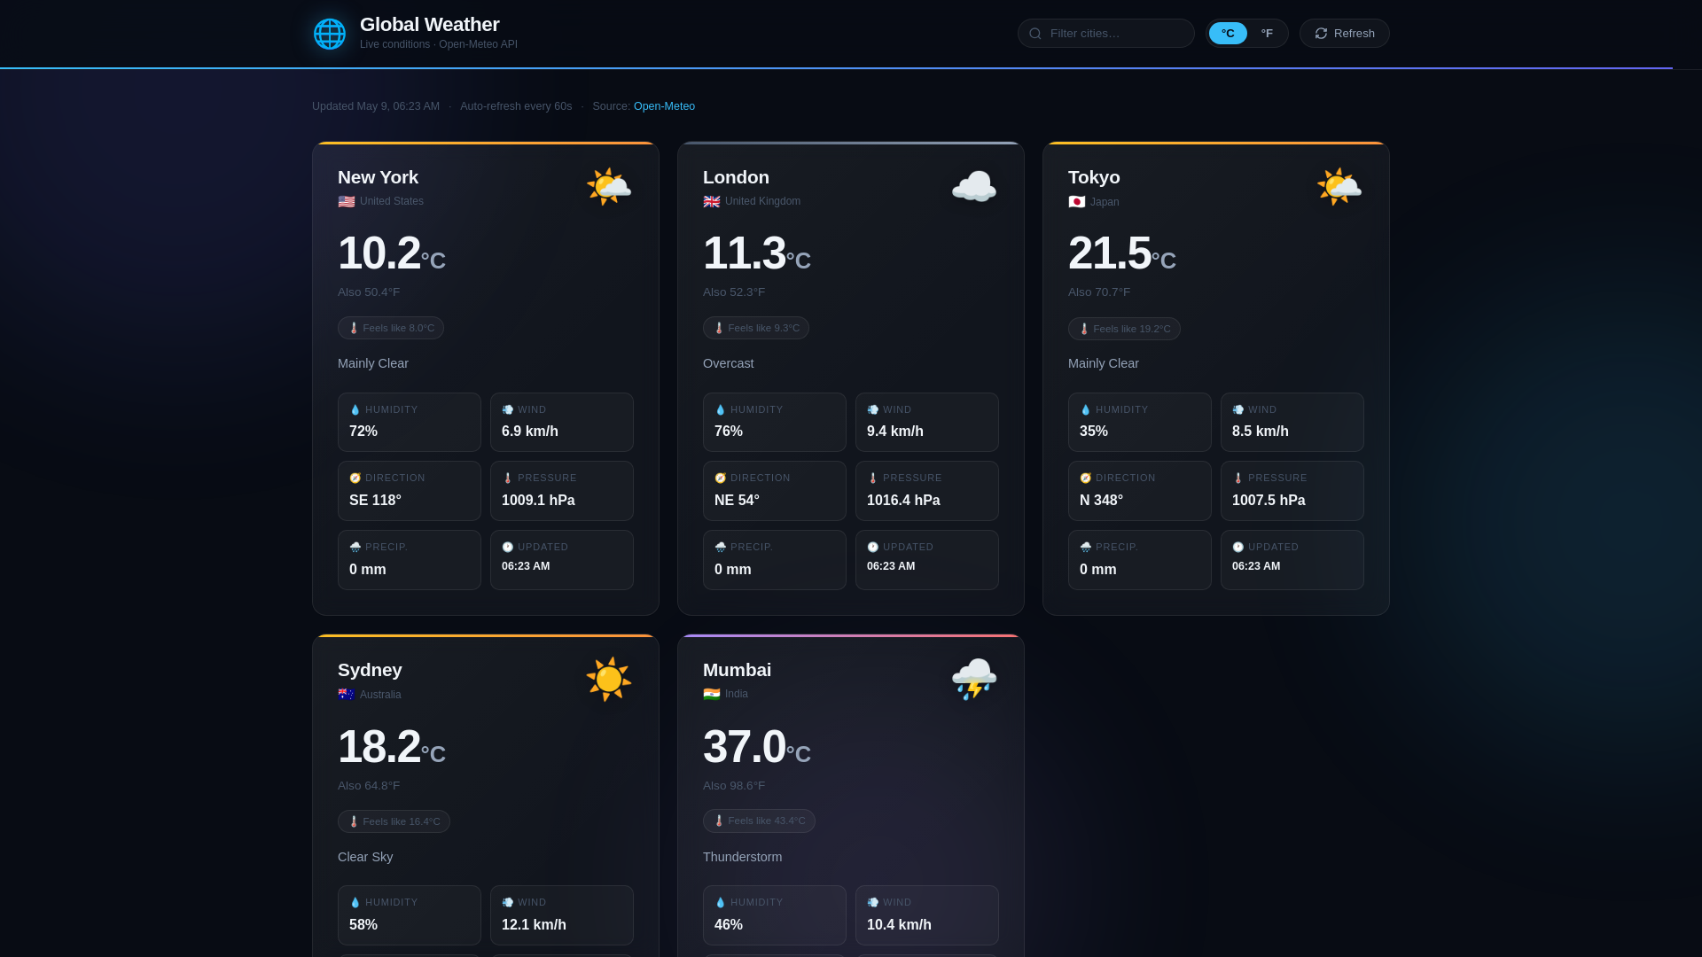Click Mumbai's Feels like 43.4°C badge
This screenshot has height=957, width=1702.
click(x=759, y=821)
